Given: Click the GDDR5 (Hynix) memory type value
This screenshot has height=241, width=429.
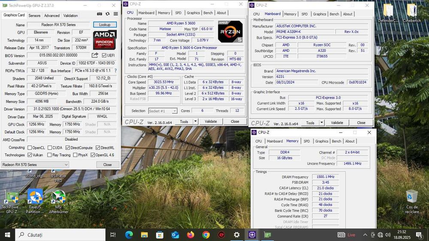Looking at the screenshot, I should coord(46,93).
